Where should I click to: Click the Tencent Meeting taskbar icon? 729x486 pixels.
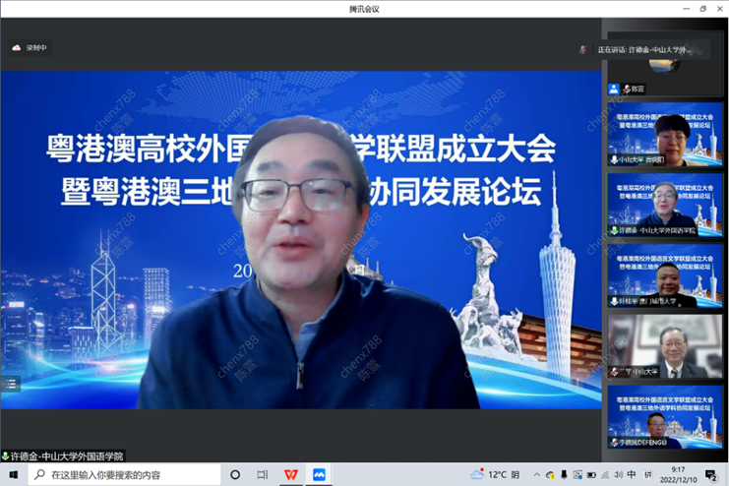pyautogui.click(x=319, y=474)
